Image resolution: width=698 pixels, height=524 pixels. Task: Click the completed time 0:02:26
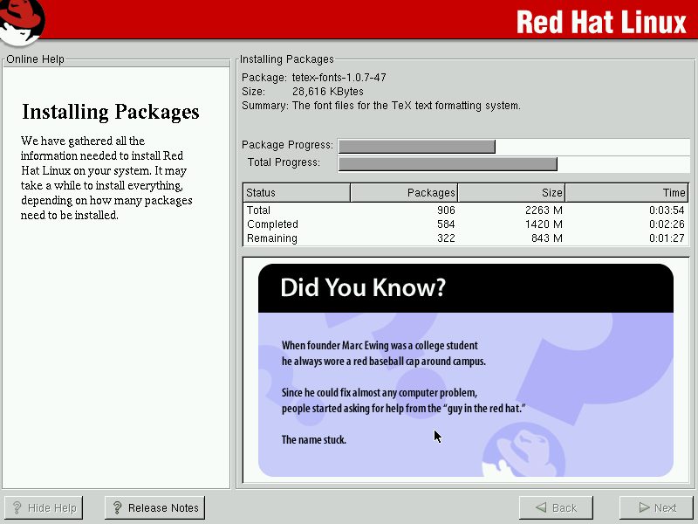point(667,224)
